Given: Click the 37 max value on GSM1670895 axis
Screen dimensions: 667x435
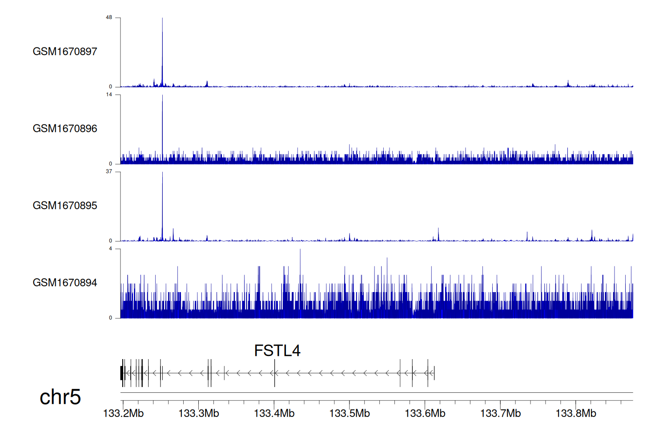Looking at the screenshot, I should click(x=109, y=171).
